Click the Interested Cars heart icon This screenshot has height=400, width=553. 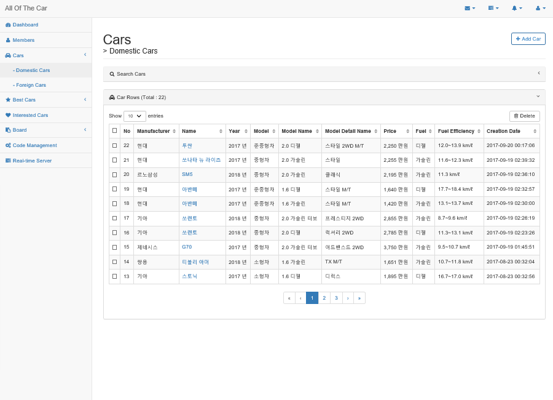point(8,115)
